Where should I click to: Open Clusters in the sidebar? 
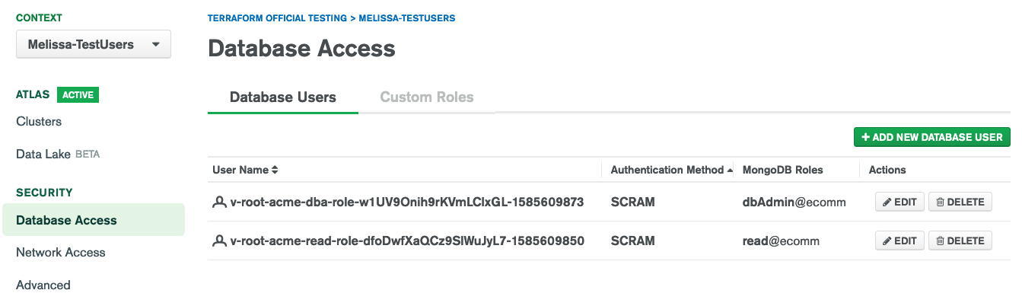39,121
